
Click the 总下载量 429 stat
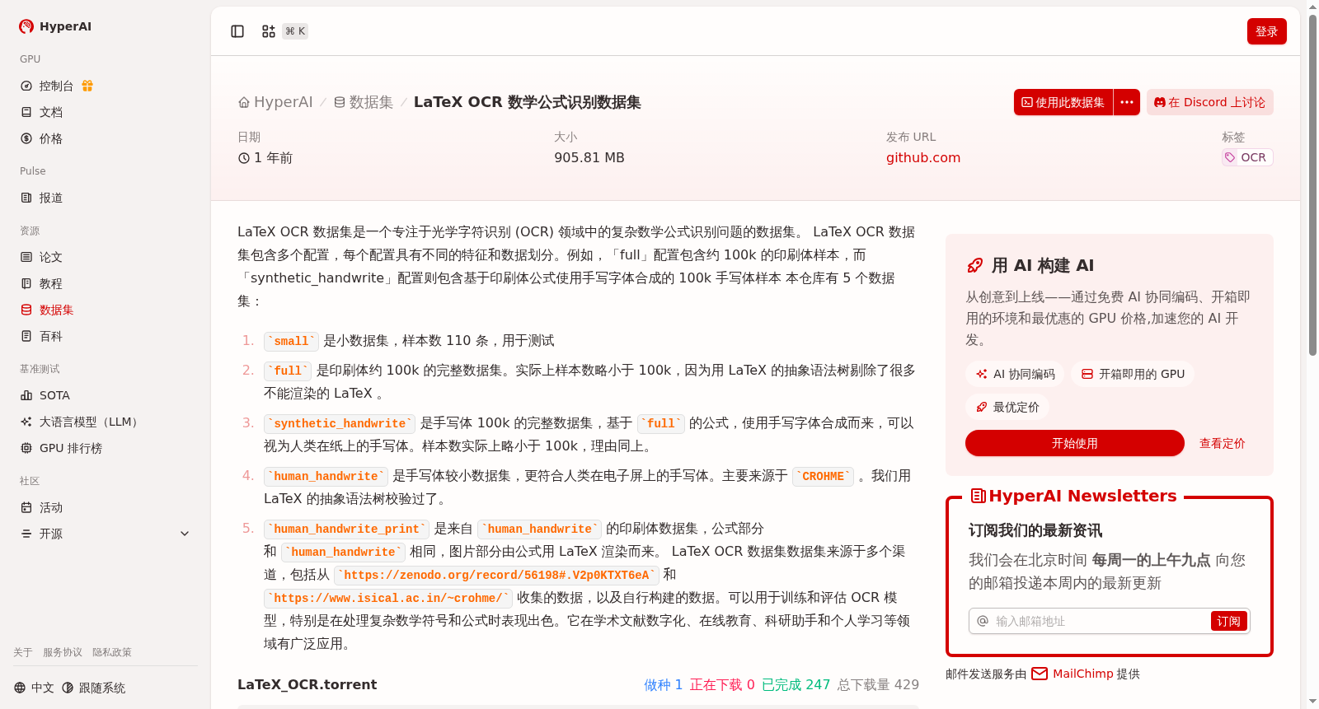(x=878, y=684)
